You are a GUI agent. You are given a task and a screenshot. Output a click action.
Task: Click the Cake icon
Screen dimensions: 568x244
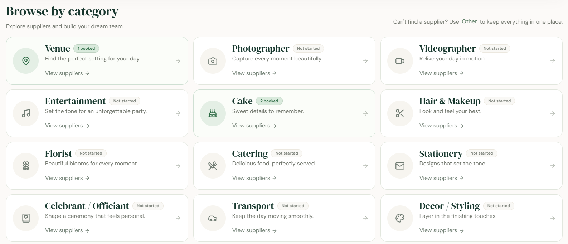(x=213, y=113)
